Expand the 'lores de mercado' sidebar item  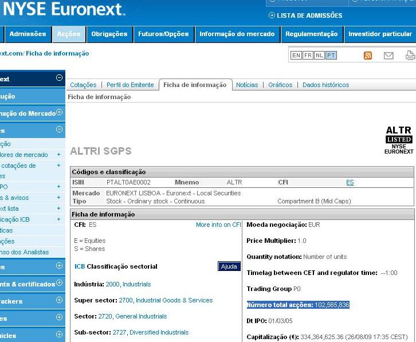58,155
